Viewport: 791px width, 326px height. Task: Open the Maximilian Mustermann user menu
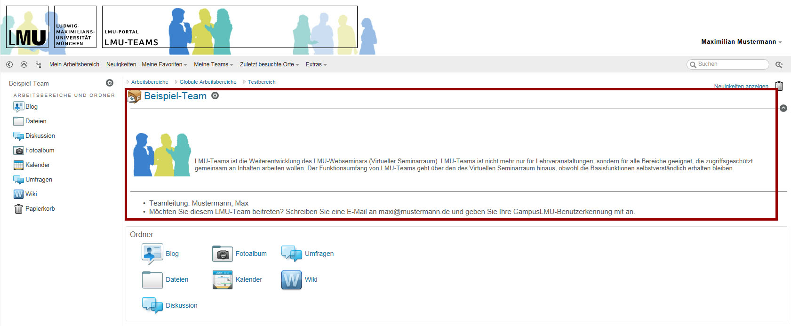point(741,41)
